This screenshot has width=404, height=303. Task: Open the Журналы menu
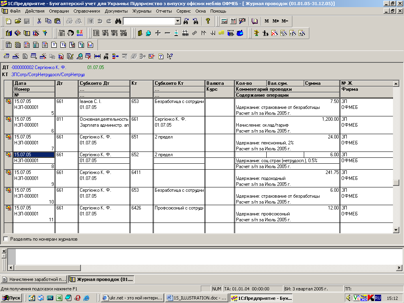click(142, 11)
